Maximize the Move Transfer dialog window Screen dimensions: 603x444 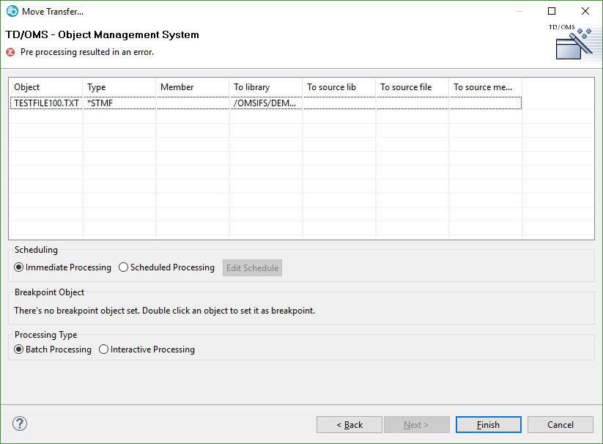click(x=552, y=11)
